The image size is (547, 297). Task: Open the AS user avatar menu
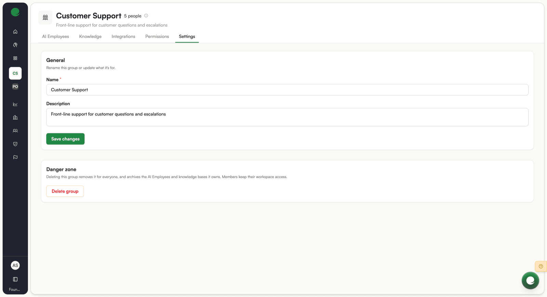point(15,265)
